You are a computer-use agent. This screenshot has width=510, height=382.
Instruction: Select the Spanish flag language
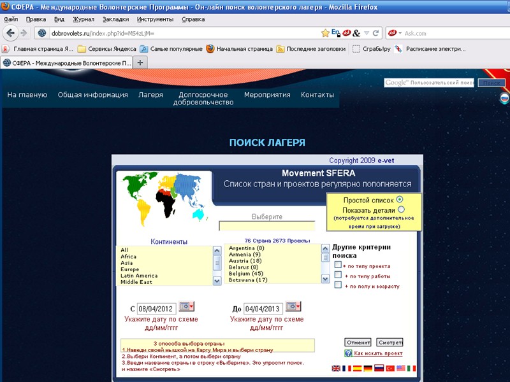point(357,369)
